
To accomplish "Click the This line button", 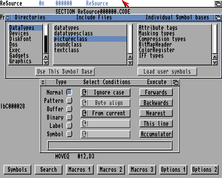I will [x=156, y=123].
